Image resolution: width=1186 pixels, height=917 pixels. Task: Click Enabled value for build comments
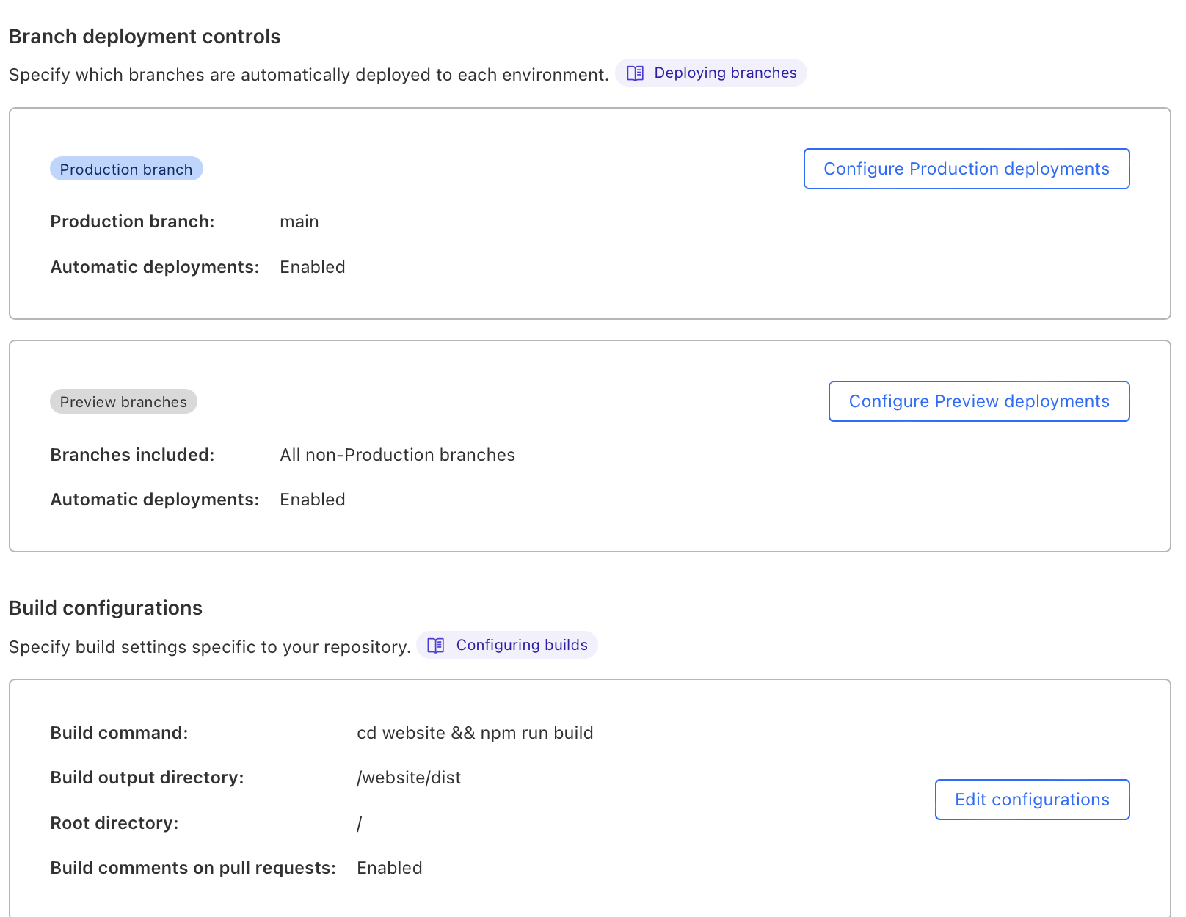click(x=389, y=868)
